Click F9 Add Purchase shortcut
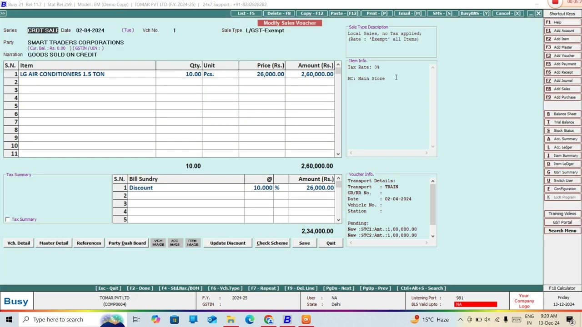The height and width of the screenshot is (327, 582). tap(562, 97)
